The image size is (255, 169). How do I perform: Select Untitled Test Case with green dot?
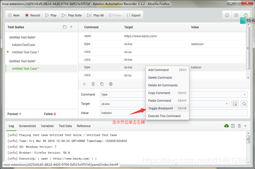click(x=25, y=52)
